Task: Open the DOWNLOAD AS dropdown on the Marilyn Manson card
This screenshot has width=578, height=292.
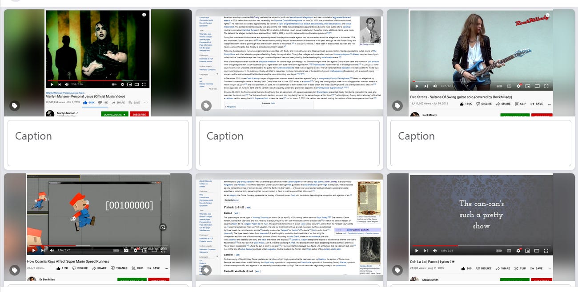Action: tap(115, 115)
